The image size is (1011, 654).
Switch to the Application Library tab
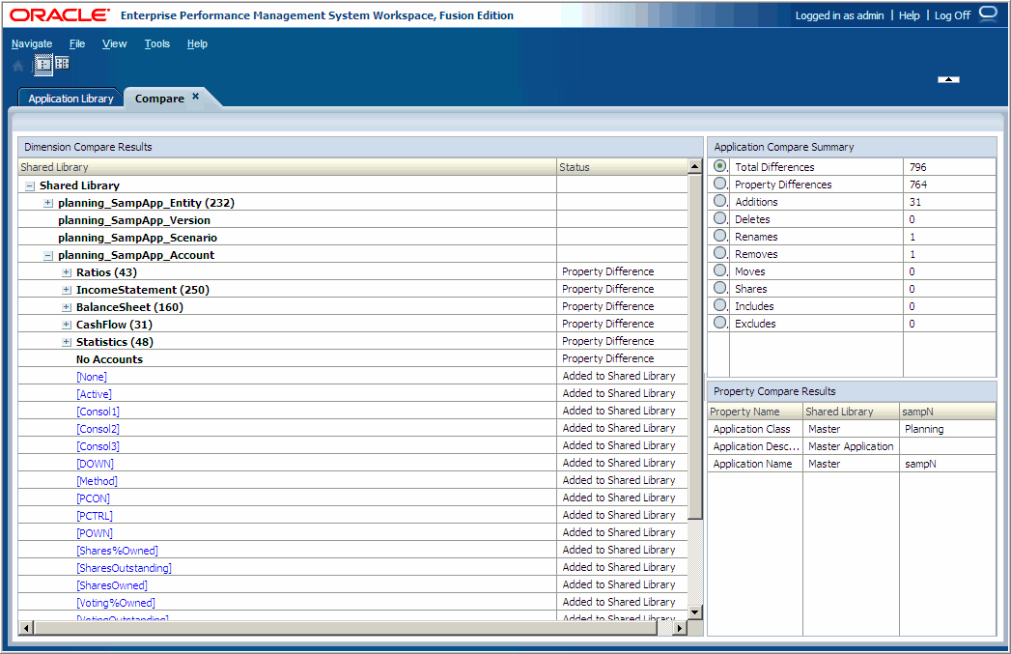point(70,99)
